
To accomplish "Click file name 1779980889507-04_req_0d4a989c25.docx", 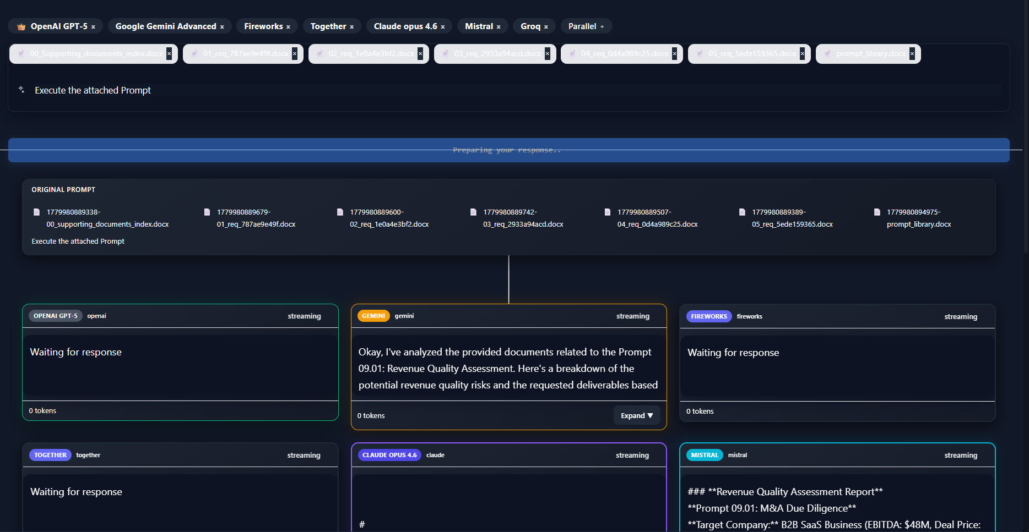I will tap(658, 218).
